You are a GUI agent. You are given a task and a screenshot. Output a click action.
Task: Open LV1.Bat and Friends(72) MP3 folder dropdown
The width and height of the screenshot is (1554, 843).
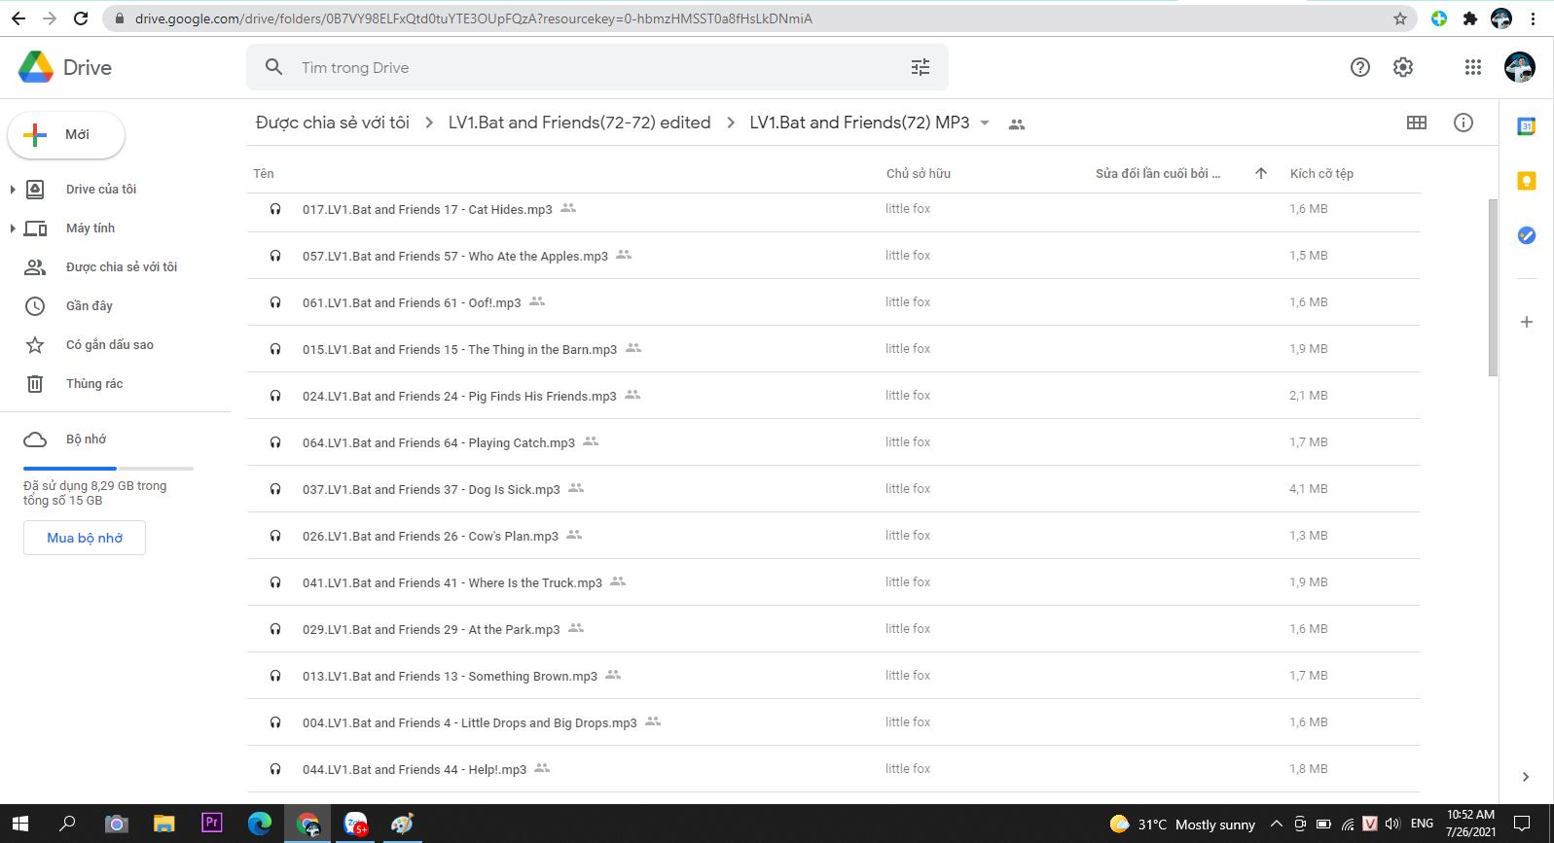click(985, 123)
